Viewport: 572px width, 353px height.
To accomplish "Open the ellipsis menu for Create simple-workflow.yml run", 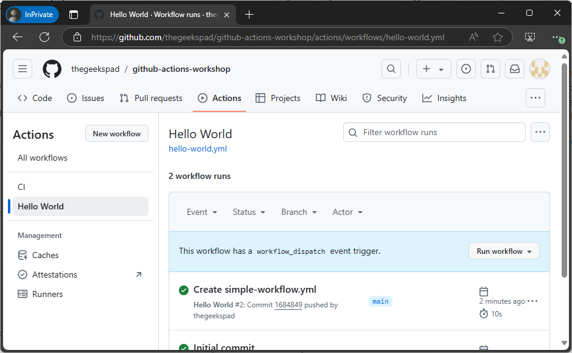I will tap(532, 301).
